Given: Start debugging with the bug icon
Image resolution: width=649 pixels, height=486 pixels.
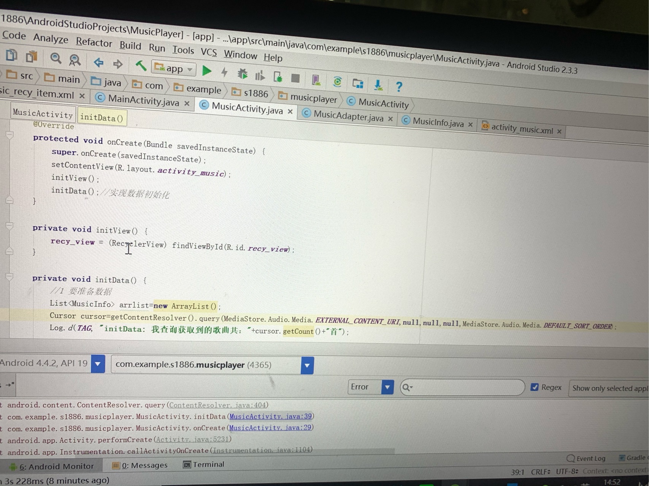Looking at the screenshot, I should click(242, 73).
